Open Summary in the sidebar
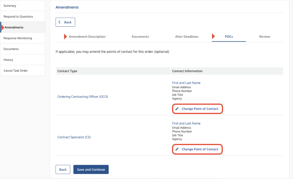This screenshot has height=179, width=293. pos(23,6)
